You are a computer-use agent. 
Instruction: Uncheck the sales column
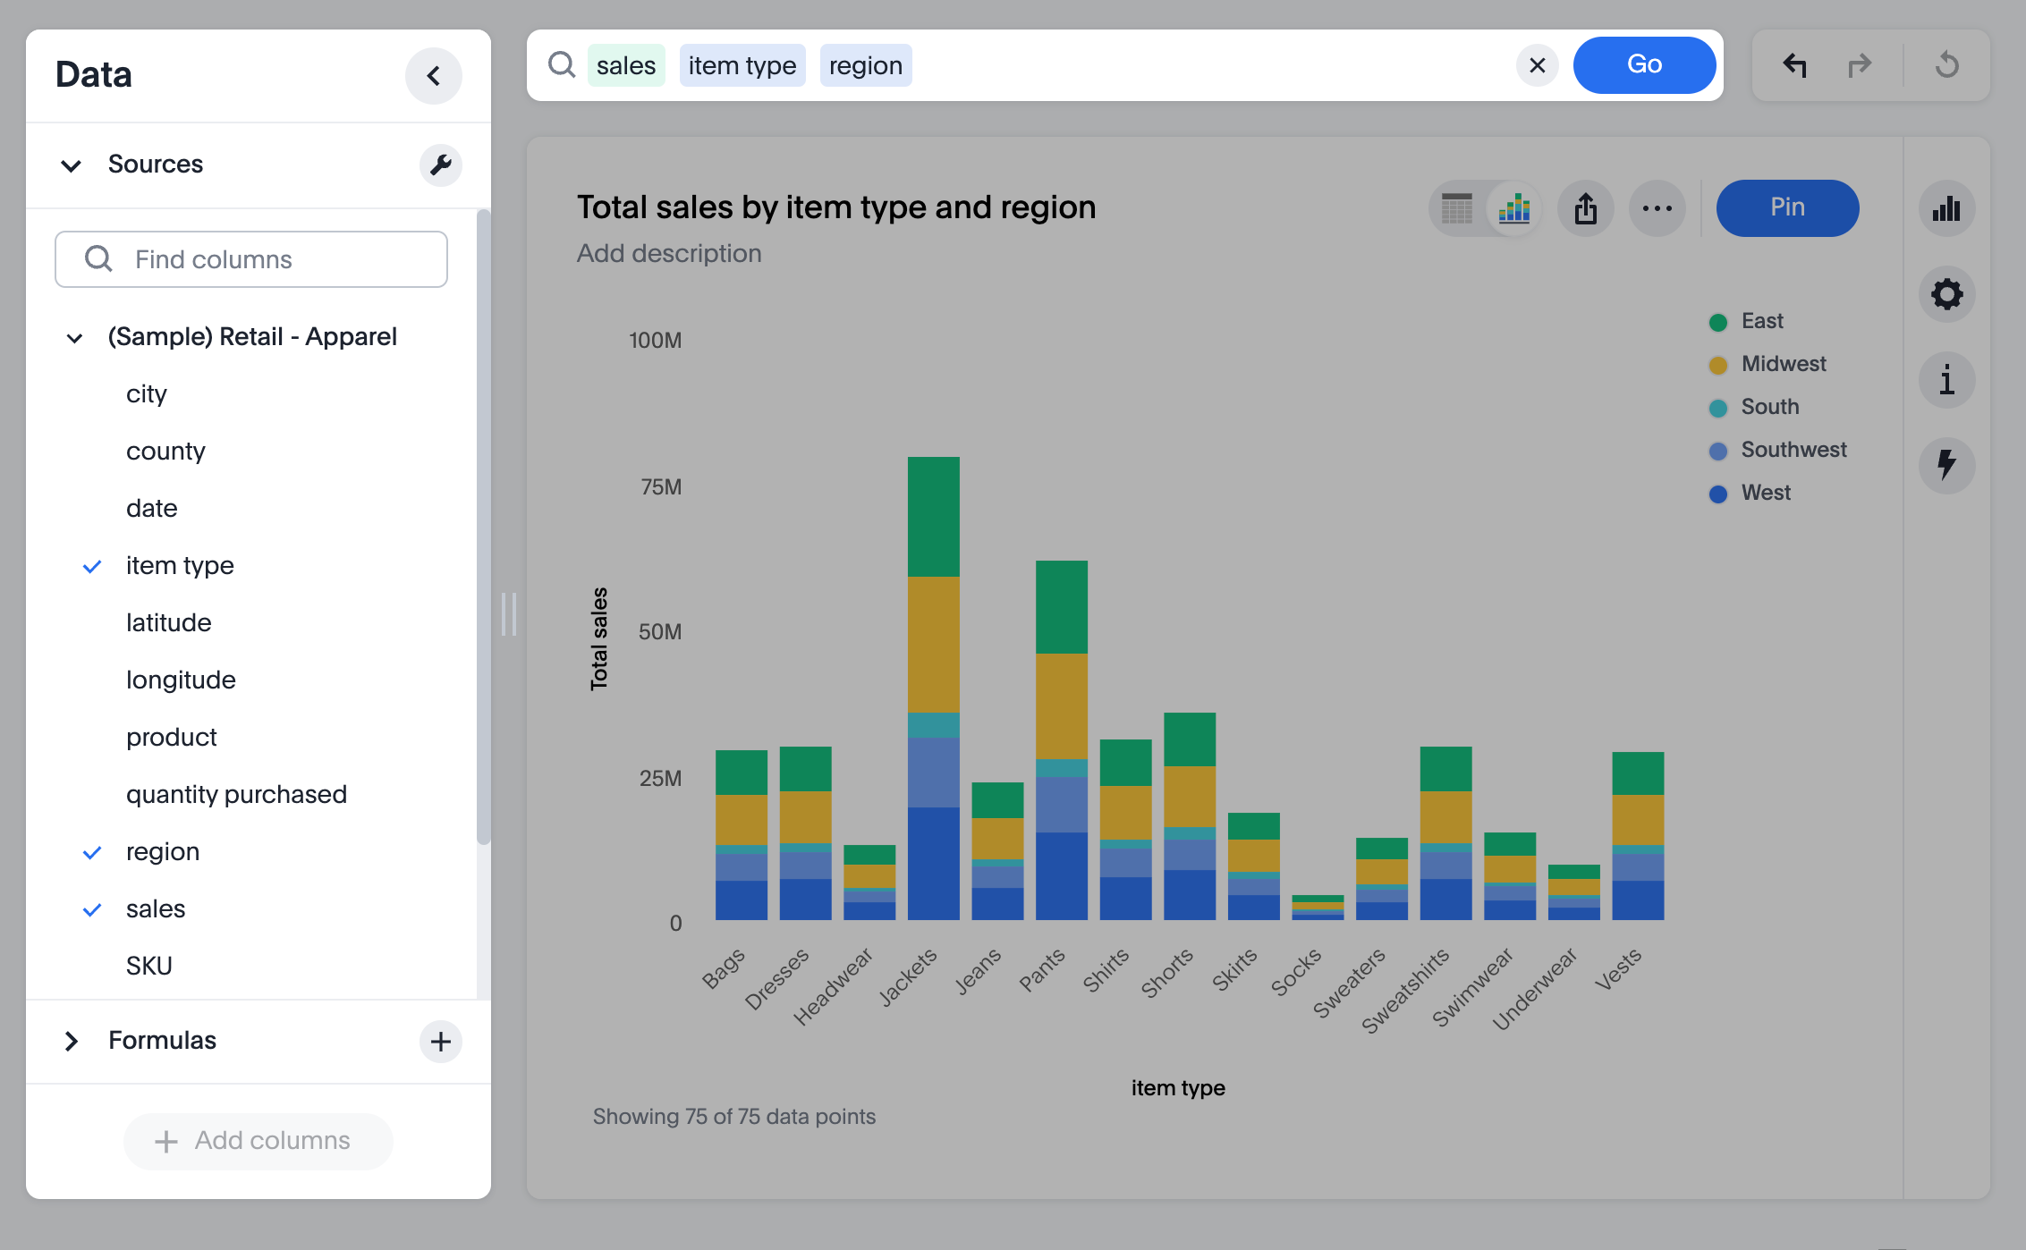(92, 908)
